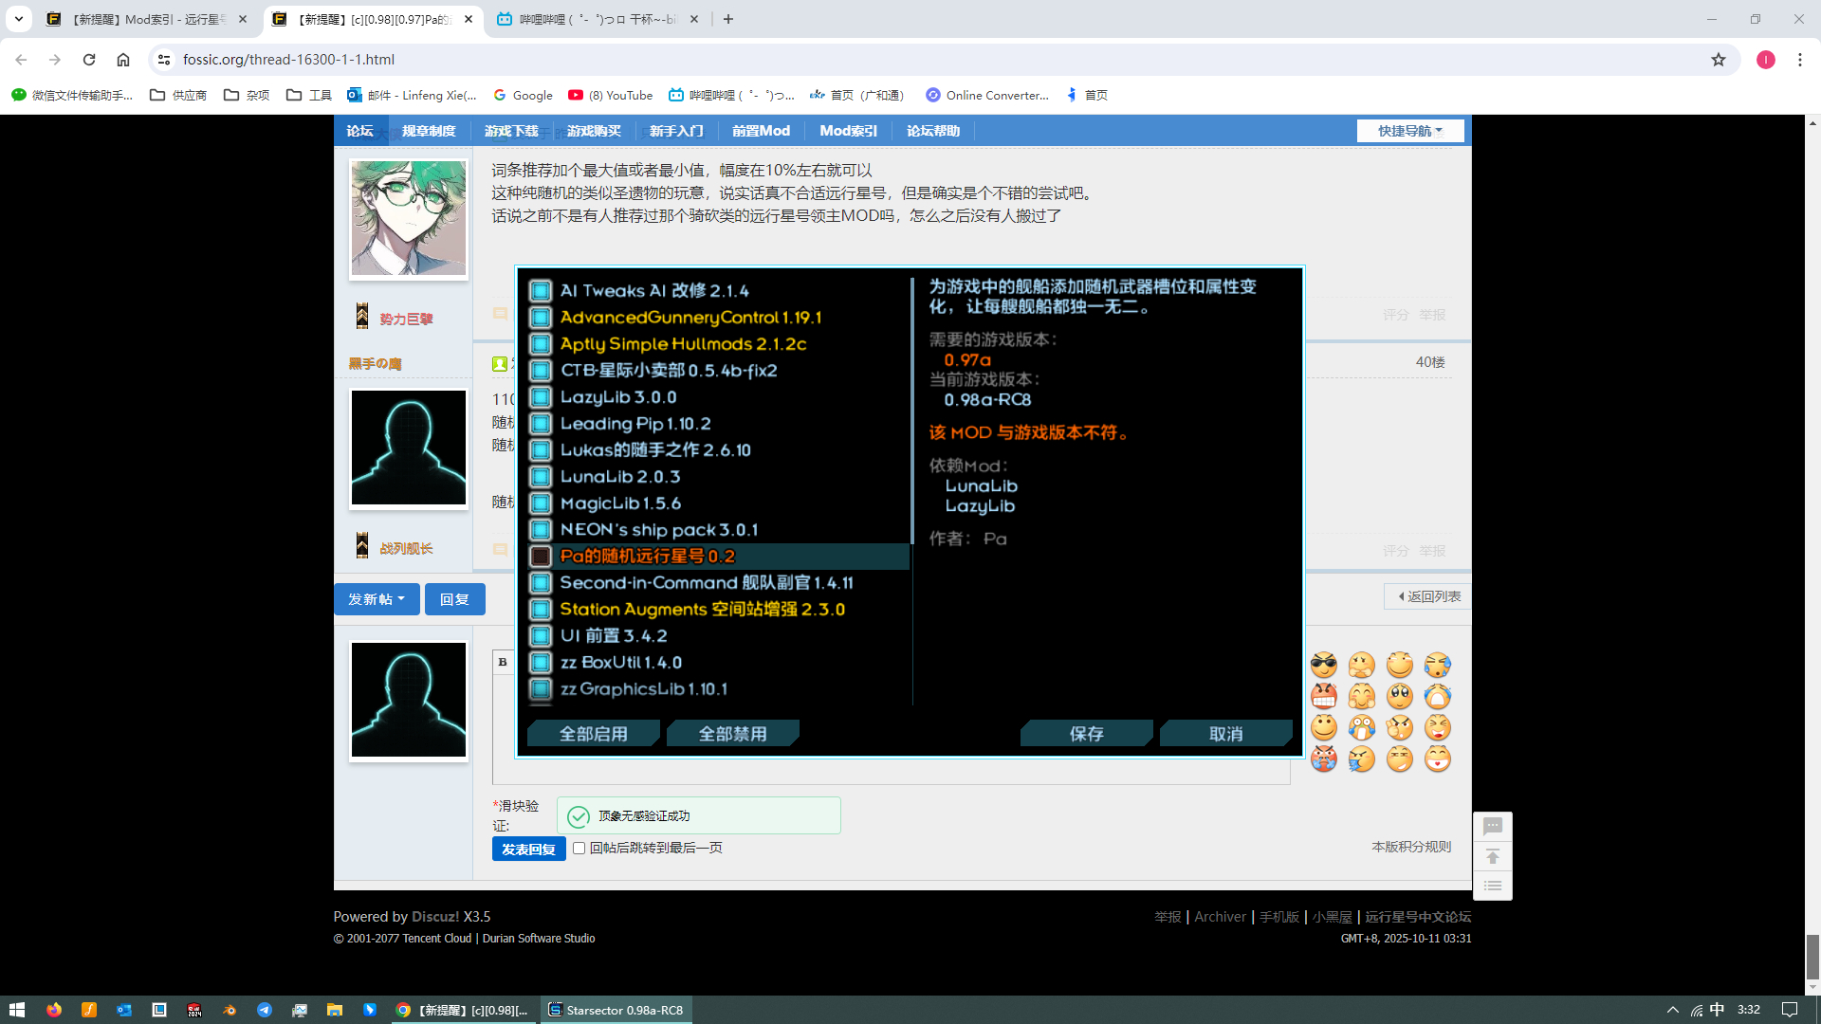Viewport: 1821px width, 1024px height.
Task: Click the 发表回复 submit button
Action: 528,849
